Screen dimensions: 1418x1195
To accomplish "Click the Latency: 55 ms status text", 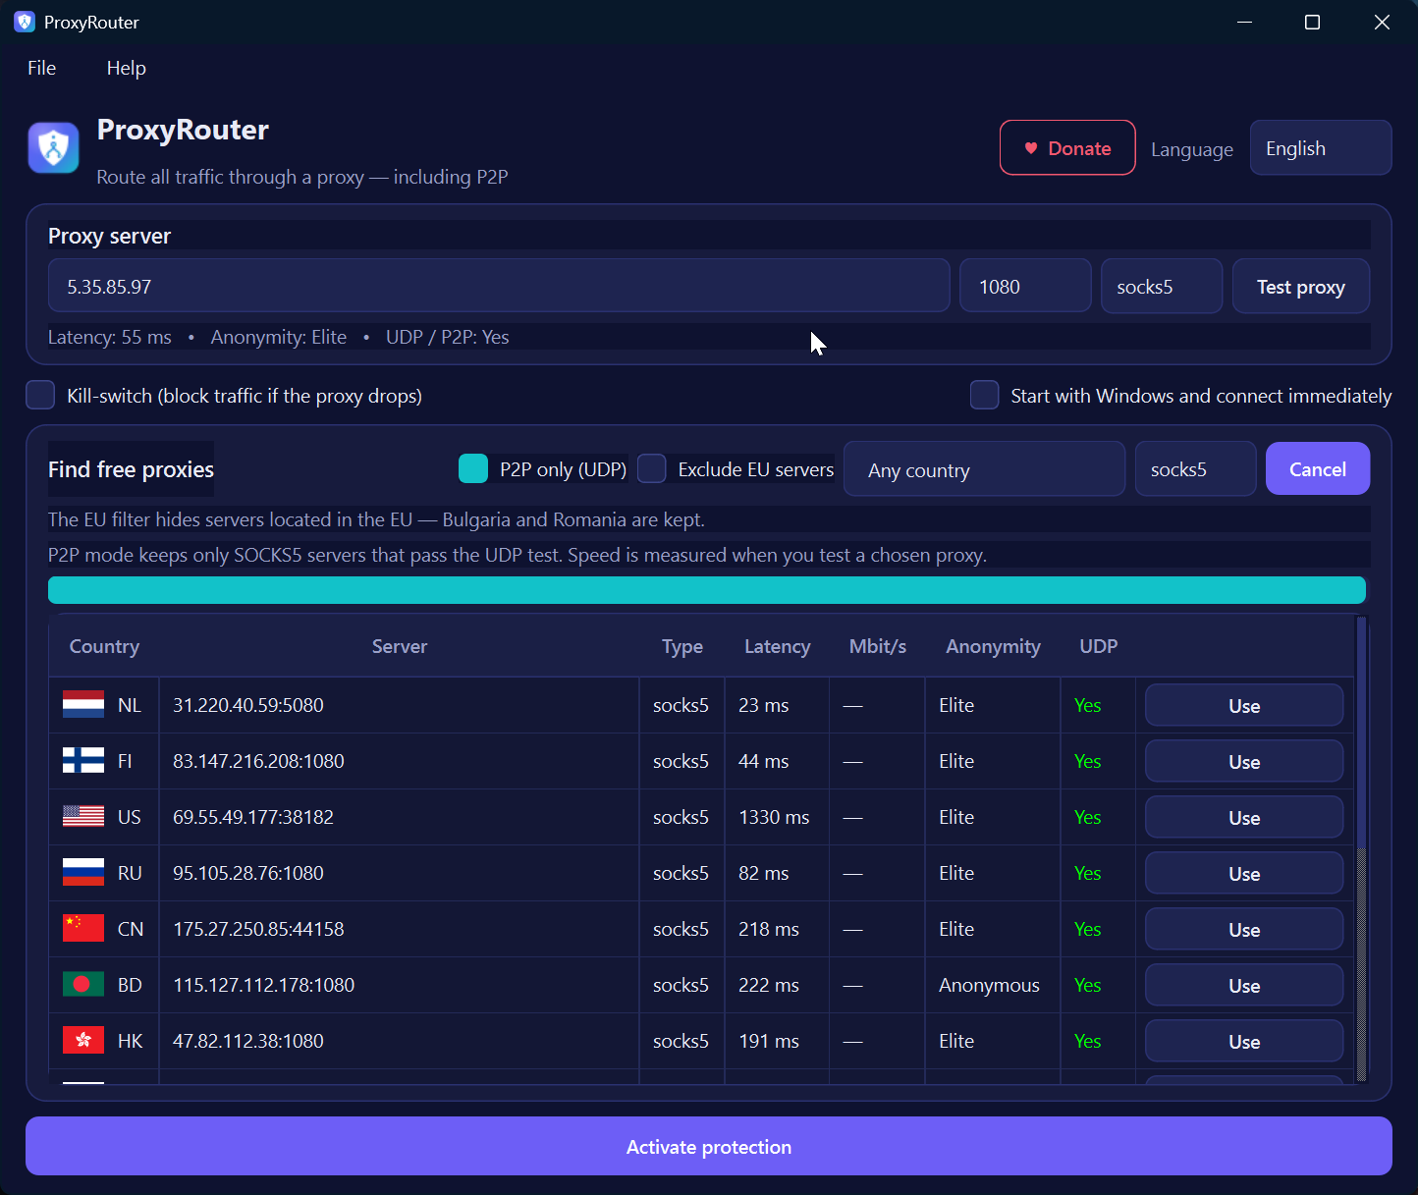I will 110,337.
